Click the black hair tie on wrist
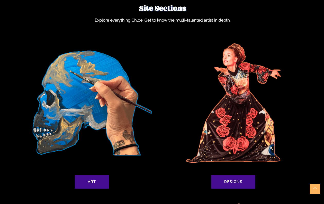Image resolution: width=324 pixels, height=204 pixels. [x=126, y=147]
